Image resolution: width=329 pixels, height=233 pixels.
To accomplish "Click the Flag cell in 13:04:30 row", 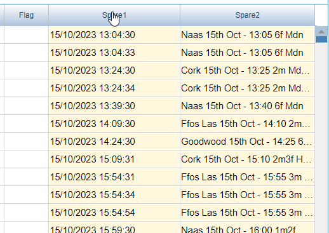I will click(x=26, y=35).
